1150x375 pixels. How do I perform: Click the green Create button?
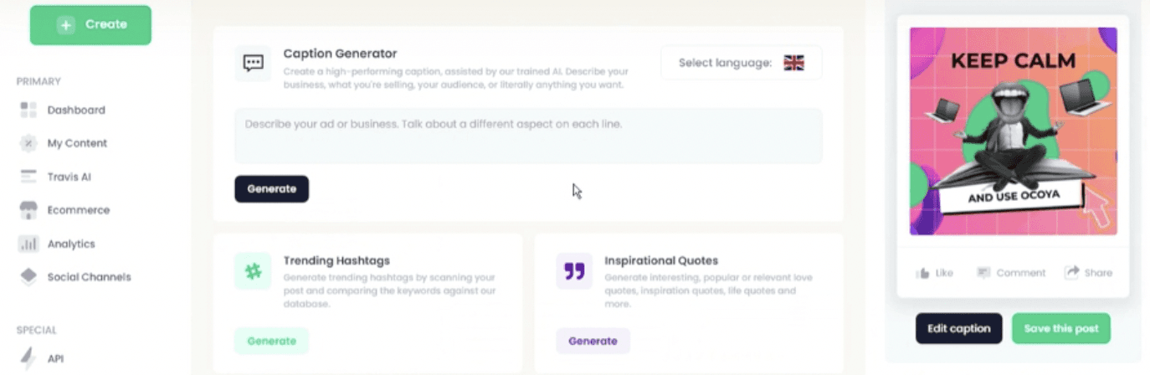click(x=90, y=25)
